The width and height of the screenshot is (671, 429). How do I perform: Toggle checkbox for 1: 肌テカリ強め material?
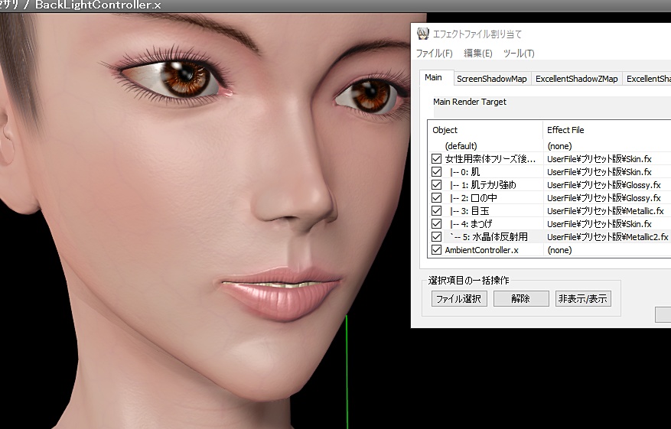(x=436, y=185)
